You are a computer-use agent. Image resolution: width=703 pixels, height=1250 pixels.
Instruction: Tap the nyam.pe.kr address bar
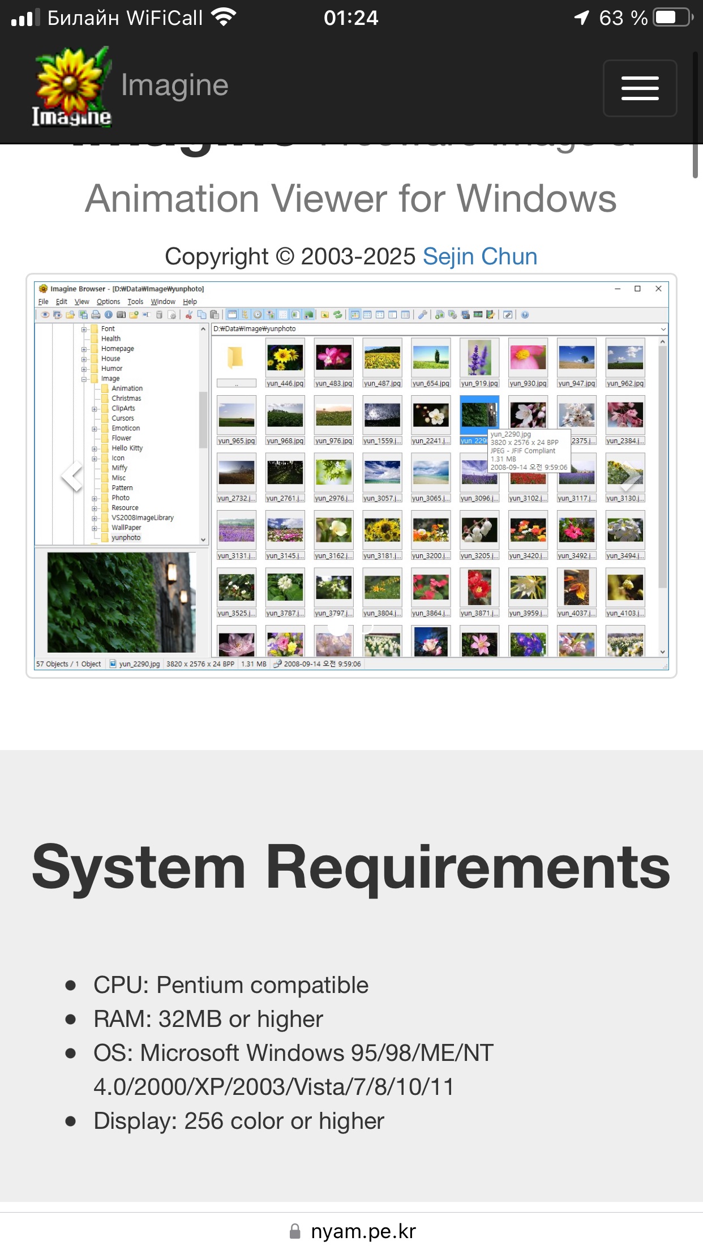point(351,1231)
